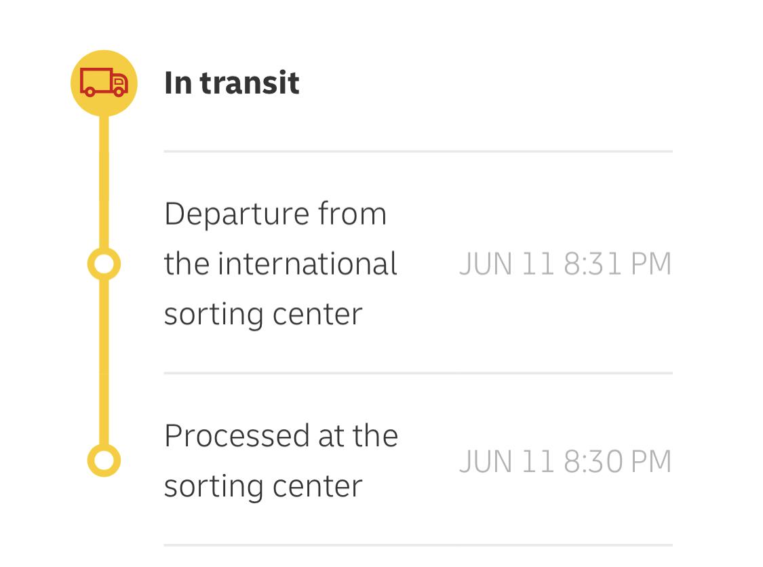Viewport: 763px width, 567px height.
Task: Click the "In transit" status heading
Action: (231, 83)
